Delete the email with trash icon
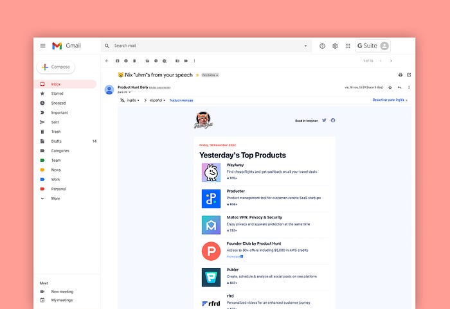 tap(134, 61)
